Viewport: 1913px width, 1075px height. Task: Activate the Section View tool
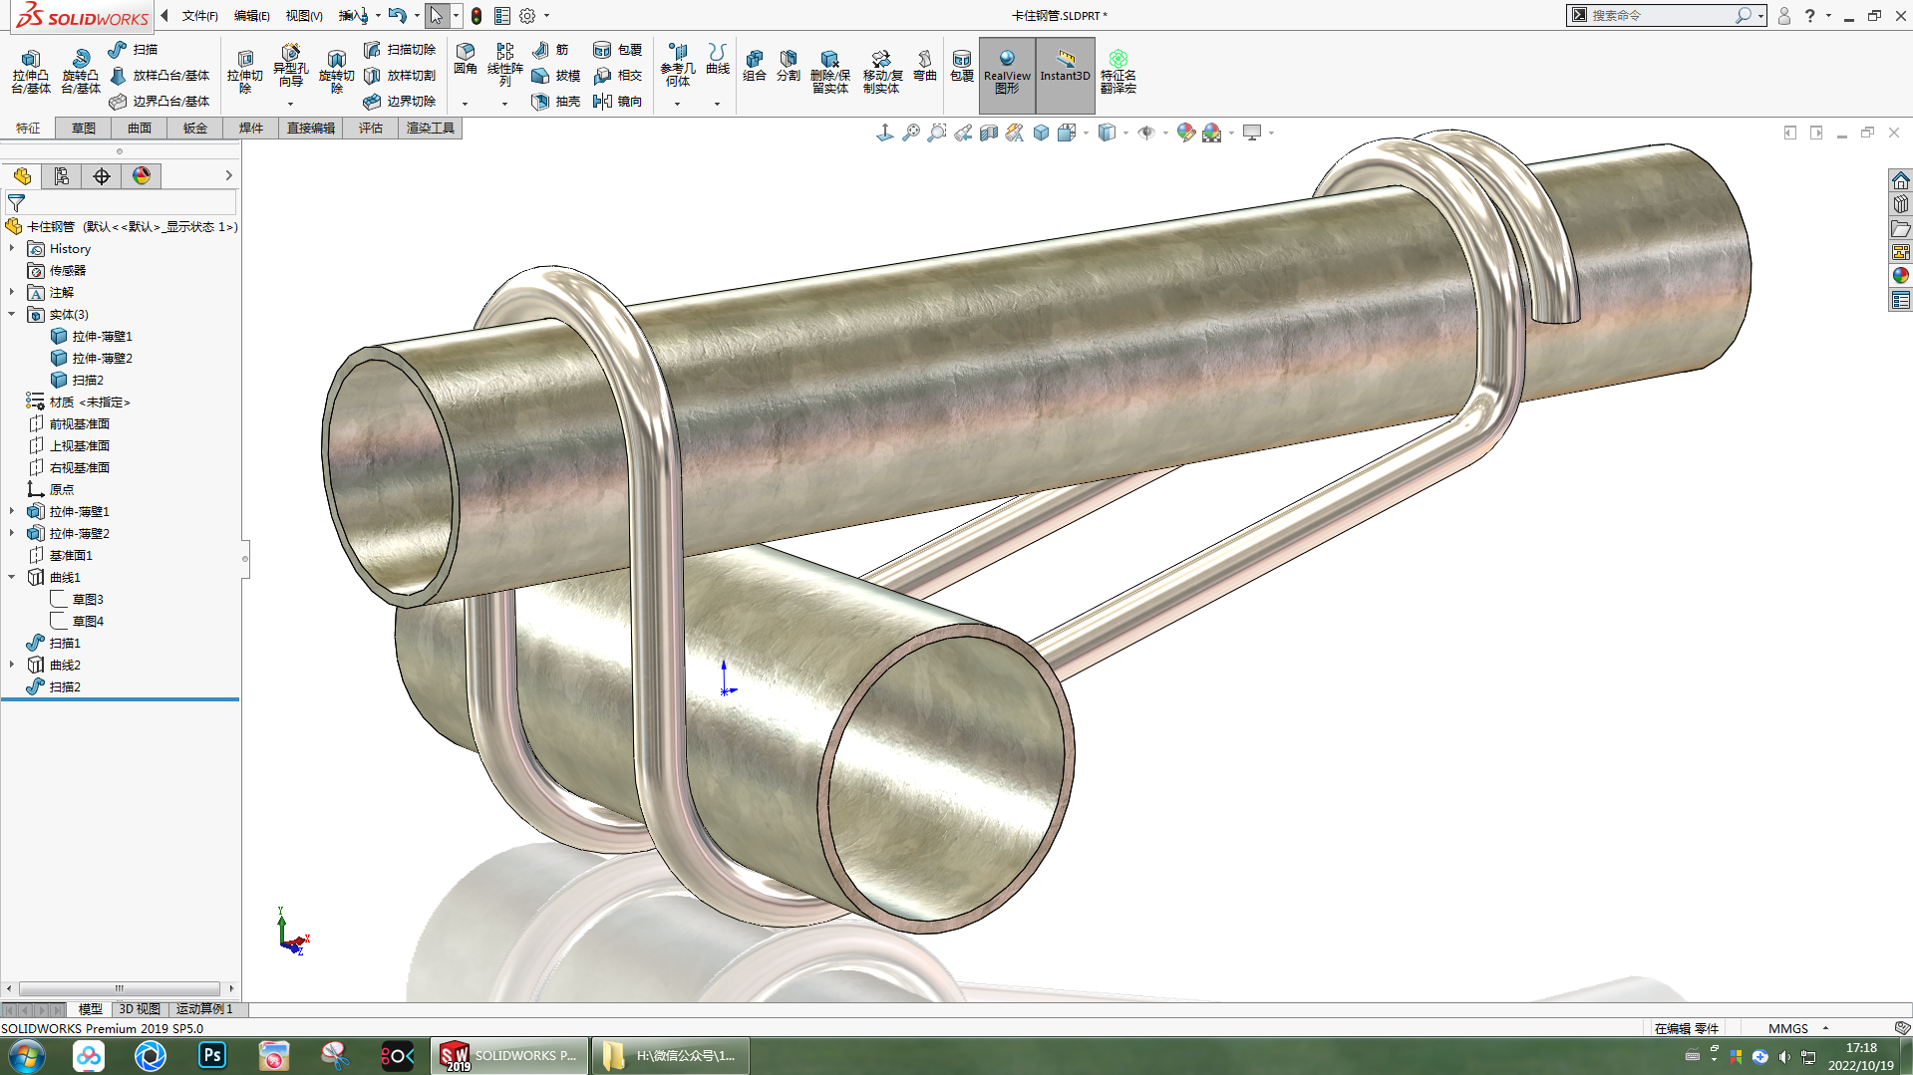tap(989, 133)
